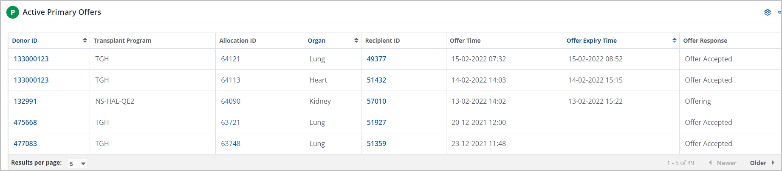Click the Organ column header
Screen dimensions: 782x171
316,41
